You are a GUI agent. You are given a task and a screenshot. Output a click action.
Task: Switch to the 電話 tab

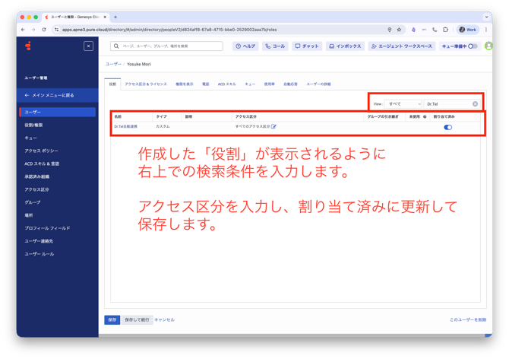(x=205, y=84)
